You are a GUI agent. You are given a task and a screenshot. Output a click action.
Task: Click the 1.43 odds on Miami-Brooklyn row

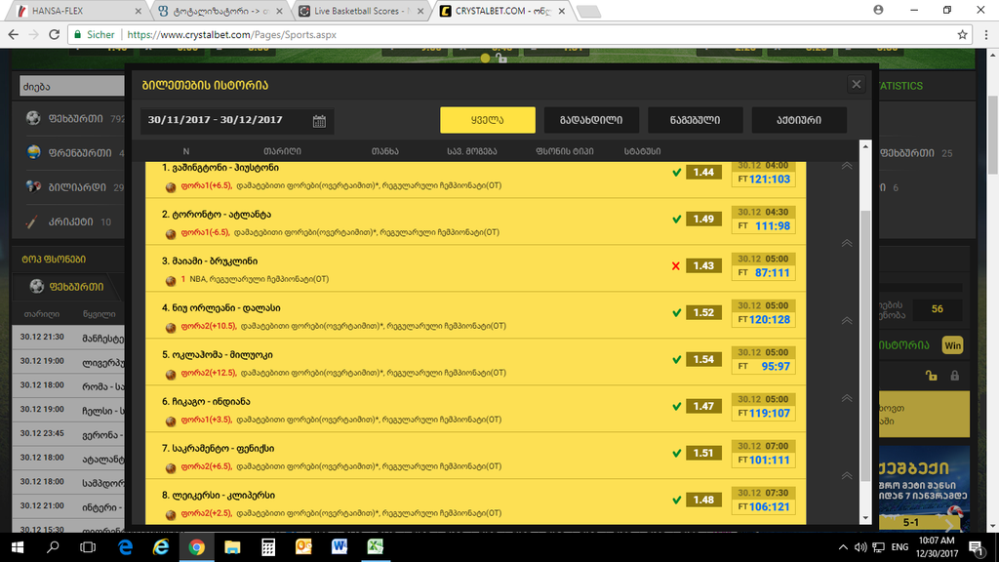(703, 265)
